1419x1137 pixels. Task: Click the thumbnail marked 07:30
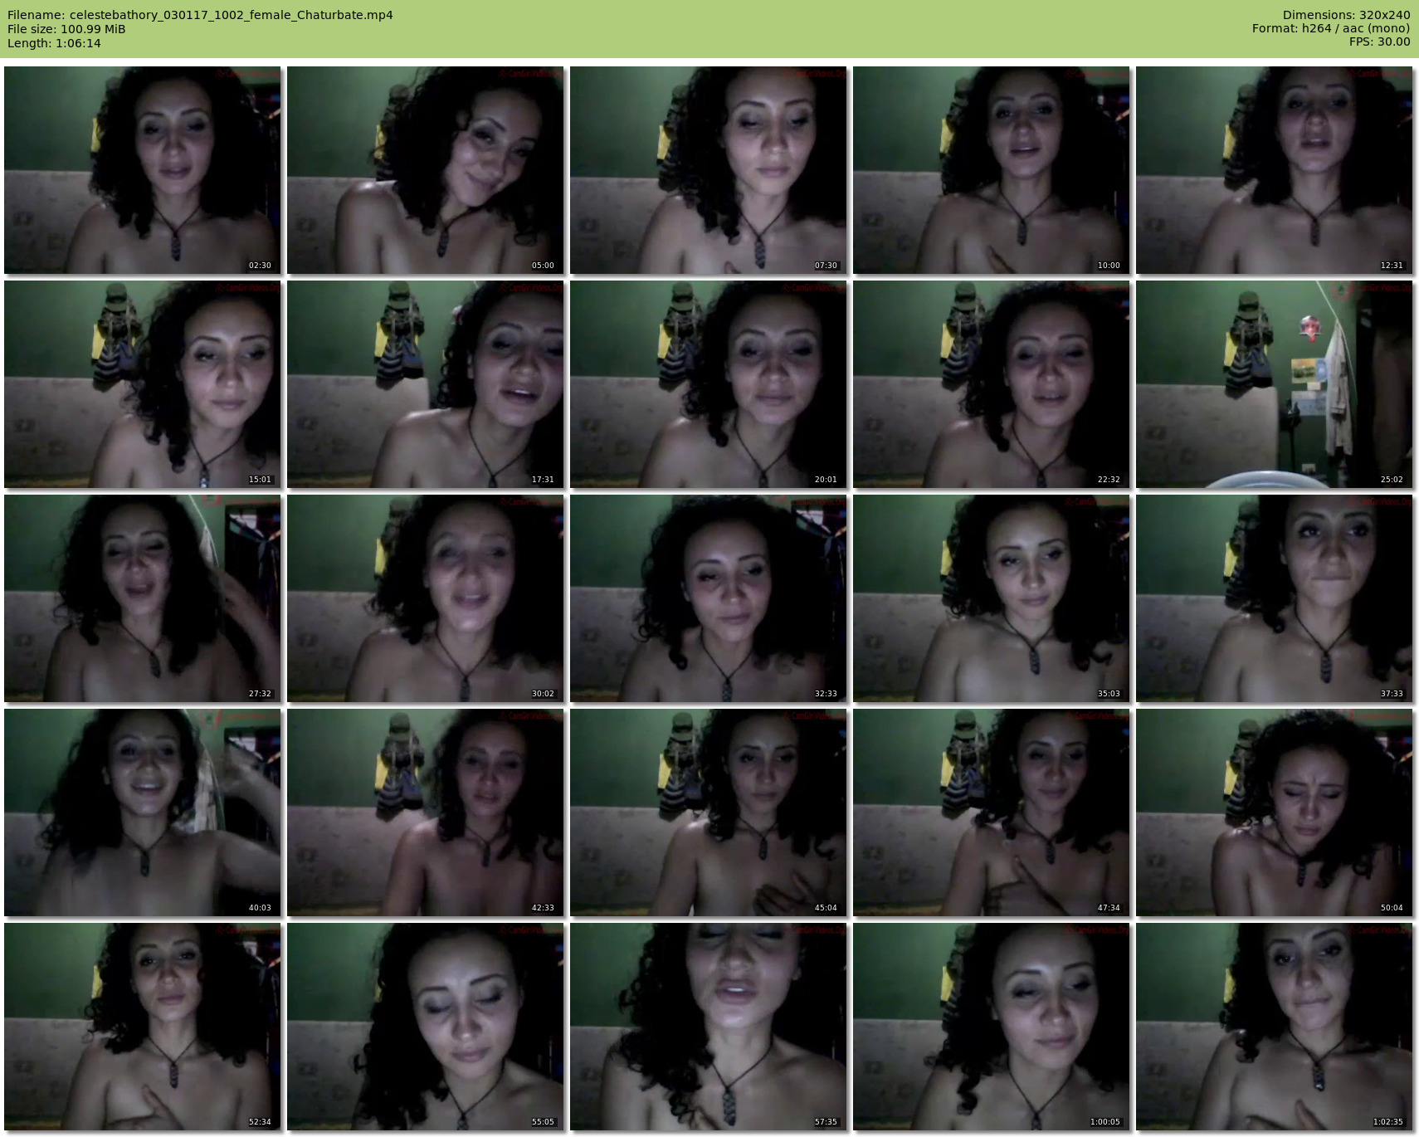pyautogui.click(x=709, y=170)
